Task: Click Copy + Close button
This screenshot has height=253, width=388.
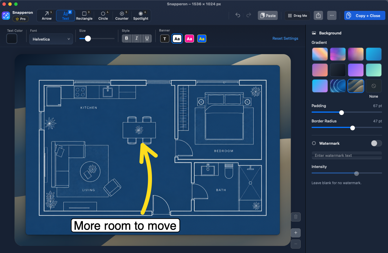Action: coord(364,16)
